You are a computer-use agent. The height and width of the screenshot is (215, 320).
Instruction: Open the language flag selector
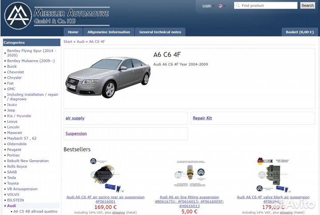click(222, 6)
